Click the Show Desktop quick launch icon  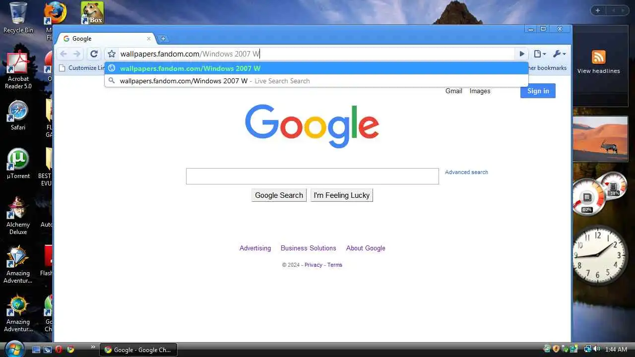36,350
